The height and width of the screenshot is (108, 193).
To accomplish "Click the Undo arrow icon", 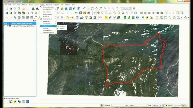I will [x=7, y=17].
